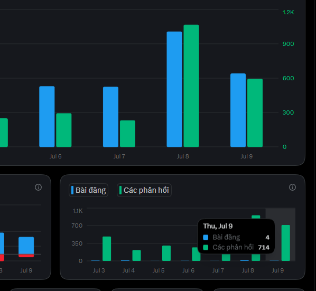This screenshot has height=291, width=316.
Task: Click red Jul 9 segment in left chart
Action: click(26, 256)
